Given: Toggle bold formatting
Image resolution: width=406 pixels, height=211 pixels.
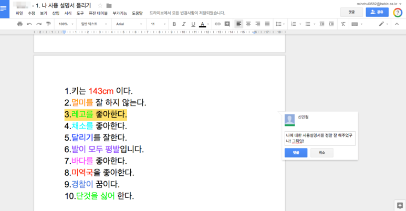Looking at the screenshot, I should 174,24.
